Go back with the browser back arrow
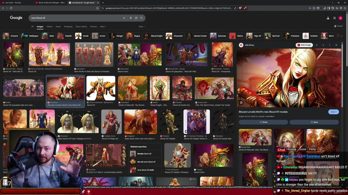Screen dimensions: 348x195 [x=3, y=8]
